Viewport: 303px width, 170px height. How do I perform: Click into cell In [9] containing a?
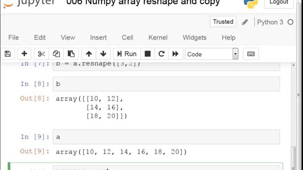pos(166,137)
